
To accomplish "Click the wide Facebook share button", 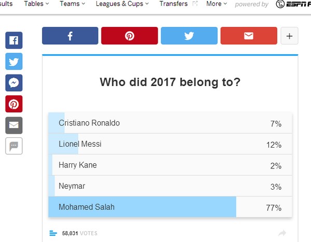I will (70, 36).
